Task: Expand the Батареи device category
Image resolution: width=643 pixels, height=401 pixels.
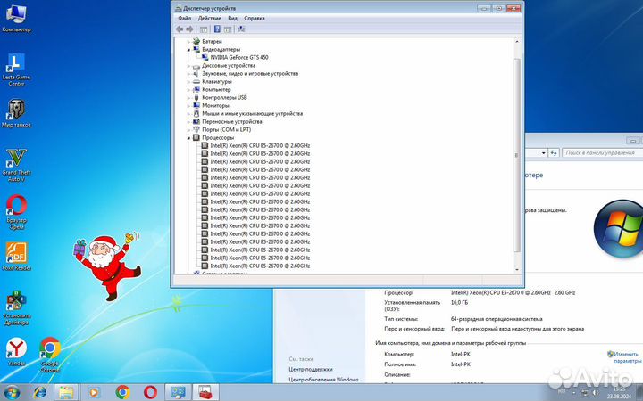Action: [189, 41]
